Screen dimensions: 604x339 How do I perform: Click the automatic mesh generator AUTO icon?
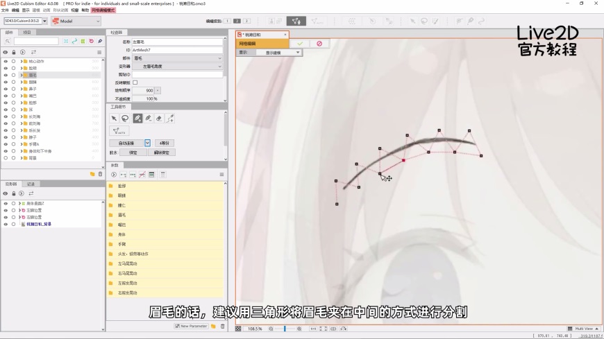point(119,131)
